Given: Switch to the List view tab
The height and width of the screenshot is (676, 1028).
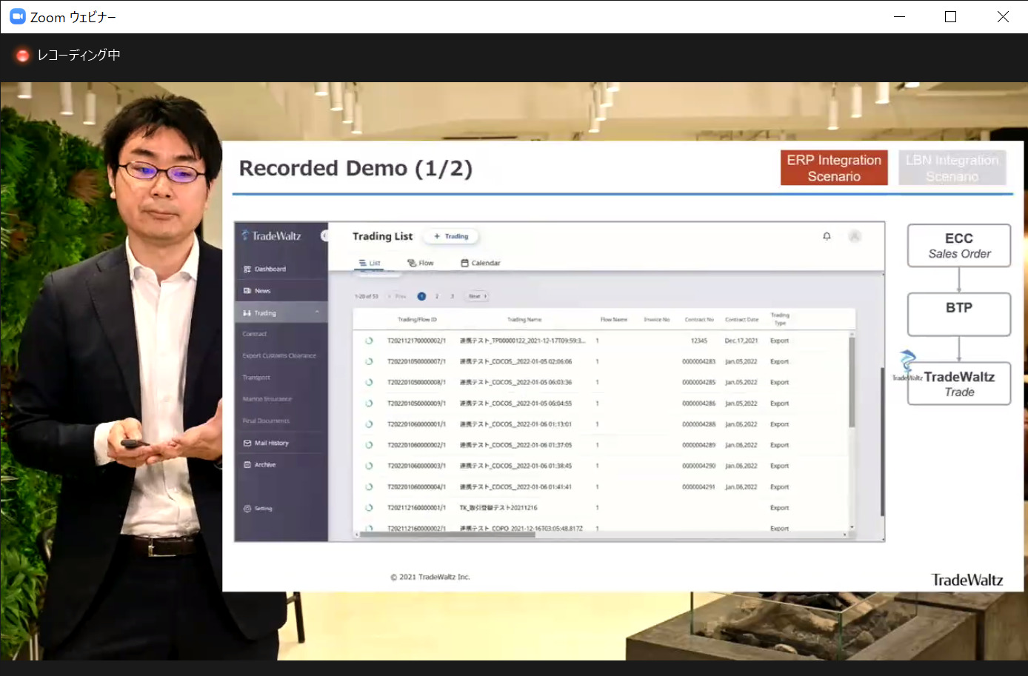Looking at the screenshot, I should pos(370,263).
